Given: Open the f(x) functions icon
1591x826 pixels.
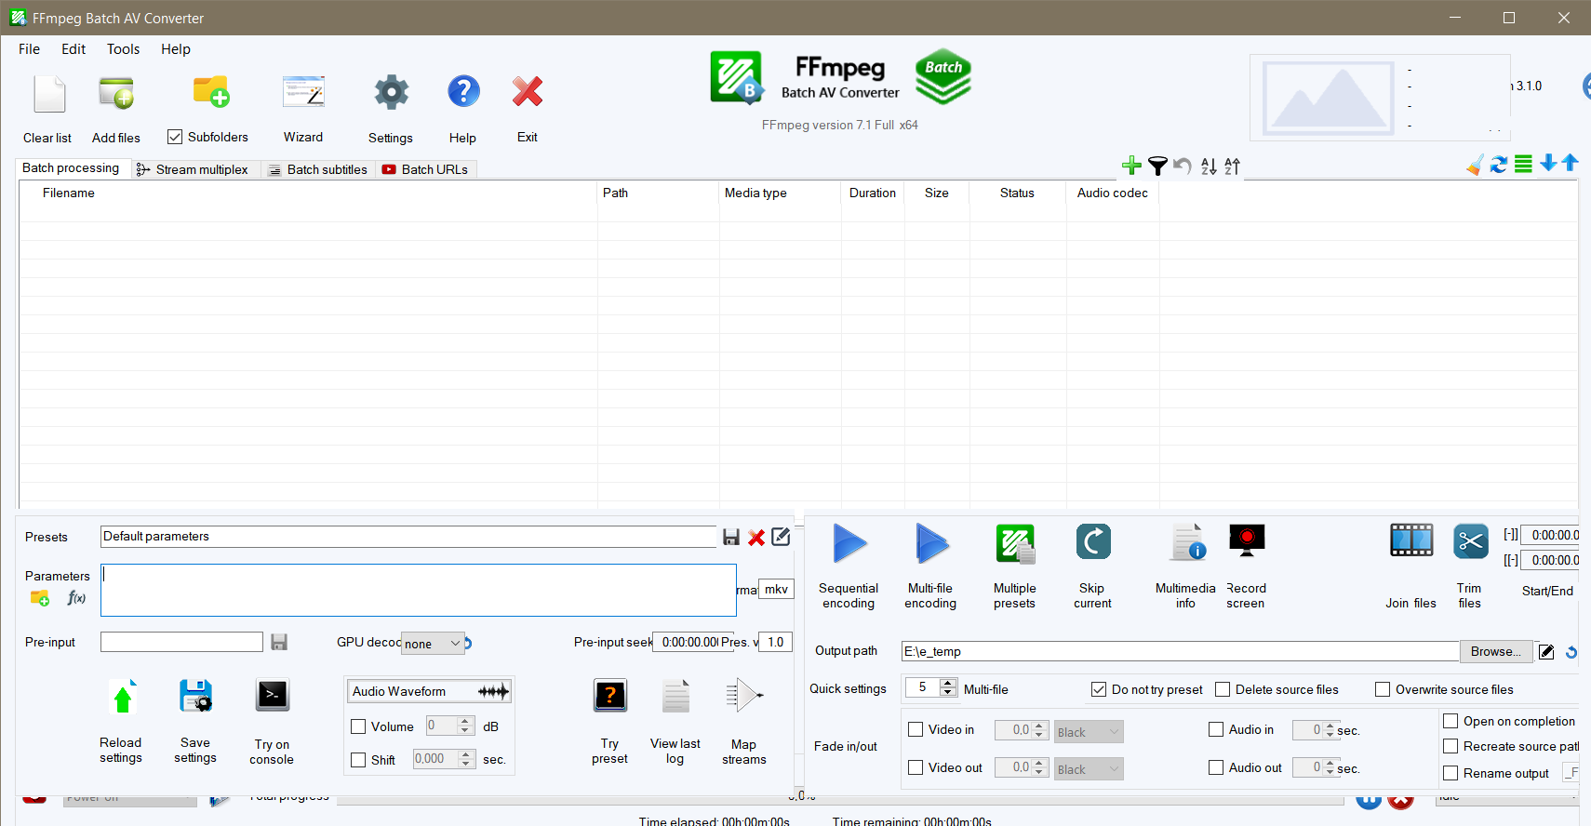Looking at the screenshot, I should (76, 598).
